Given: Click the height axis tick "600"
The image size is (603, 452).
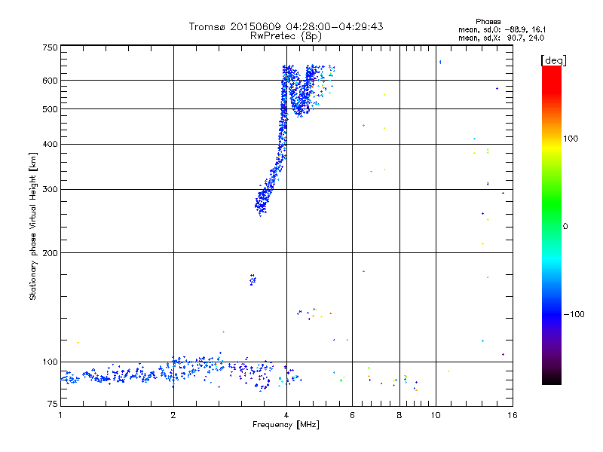Looking at the screenshot, I should point(50,81).
